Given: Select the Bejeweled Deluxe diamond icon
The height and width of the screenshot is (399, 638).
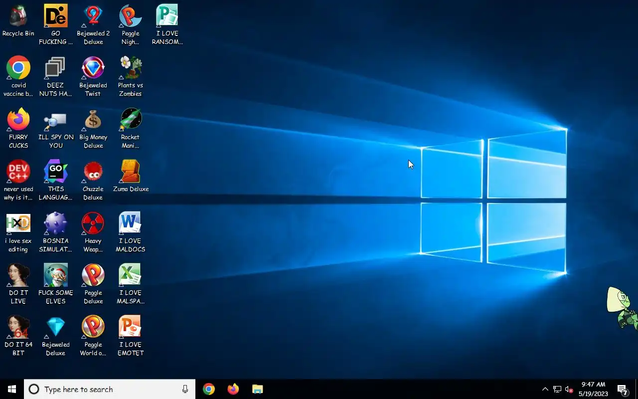Looking at the screenshot, I should (x=56, y=327).
